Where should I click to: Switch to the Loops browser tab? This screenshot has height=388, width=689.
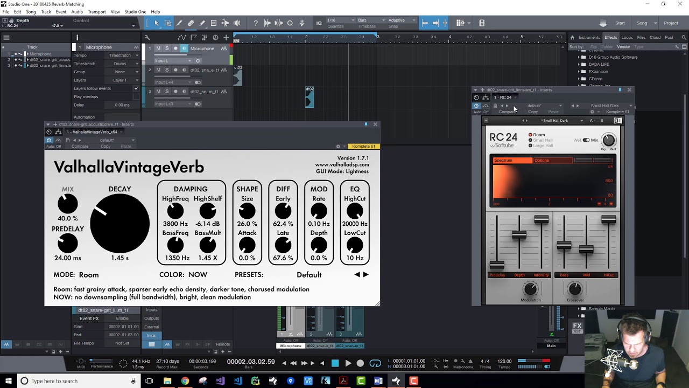tap(627, 38)
